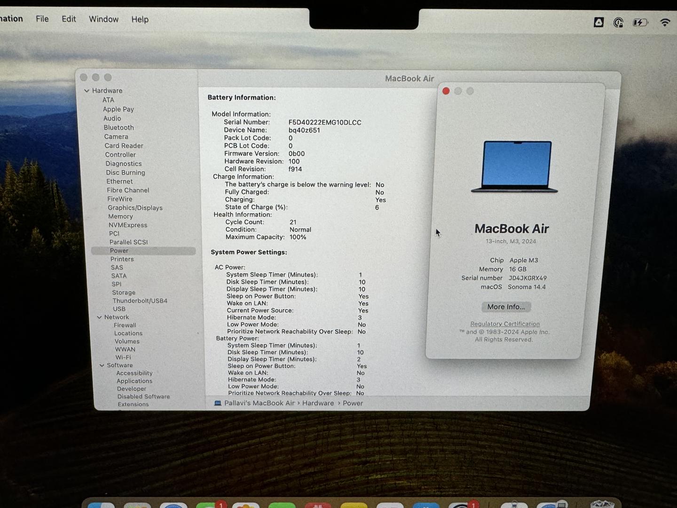The image size is (677, 508).
Task: Select Thunderbolt/USB4 in the sidebar
Action: pos(140,301)
